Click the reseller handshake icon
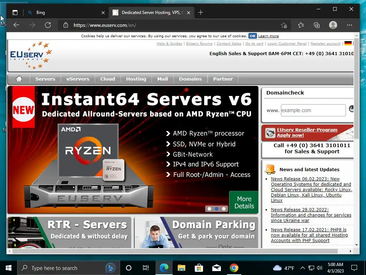Image resolution: width=366 pixels, height=275 pixels. (270, 133)
